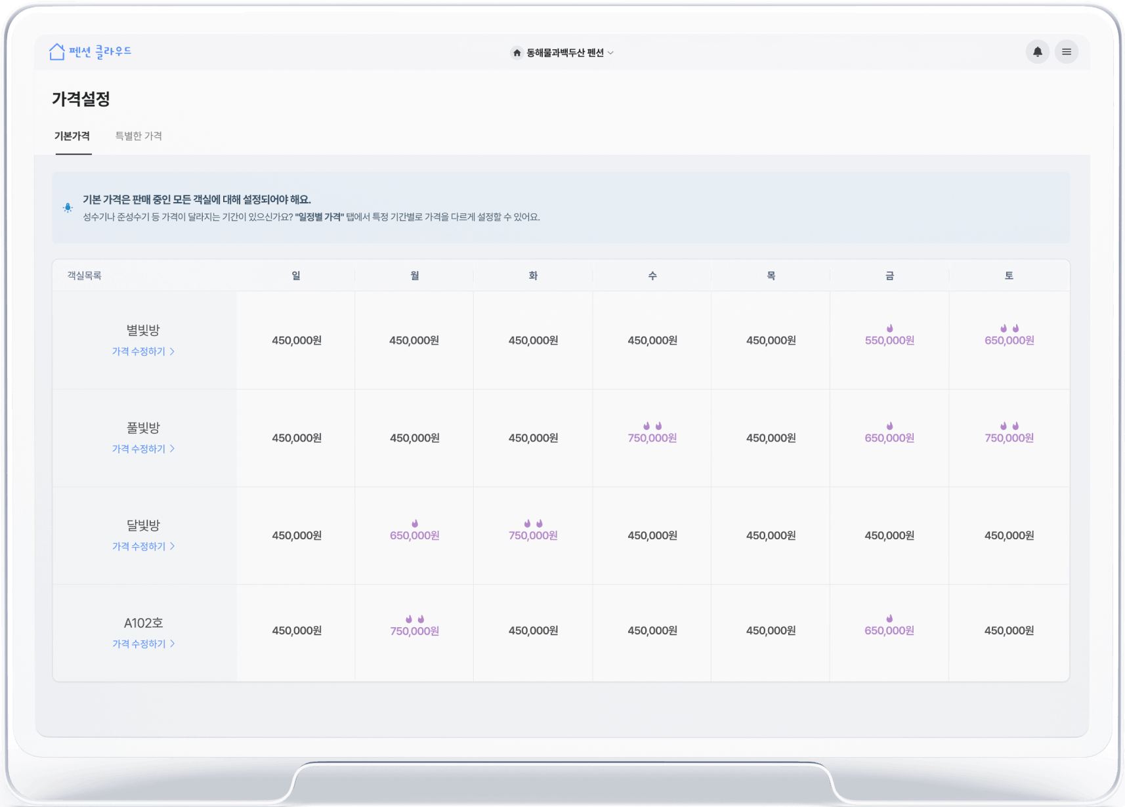Click the 풀빛방 room name
Viewport: 1125px width, 807px height.
coord(143,428)
